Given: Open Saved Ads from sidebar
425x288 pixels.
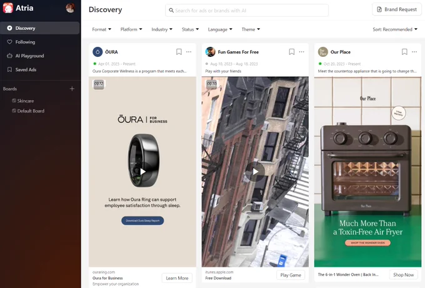Looking at the screenshot, I should (x=26, y=69).
